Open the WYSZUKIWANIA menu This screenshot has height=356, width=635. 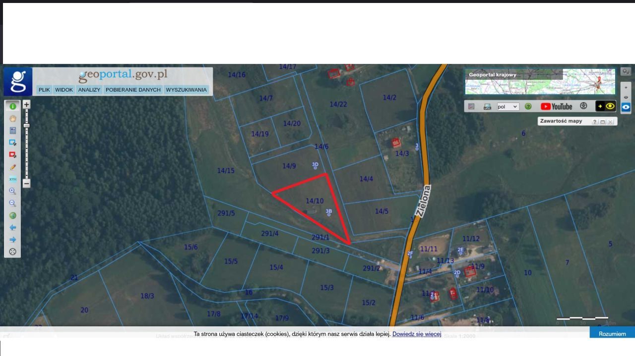(x=187, y=90)
